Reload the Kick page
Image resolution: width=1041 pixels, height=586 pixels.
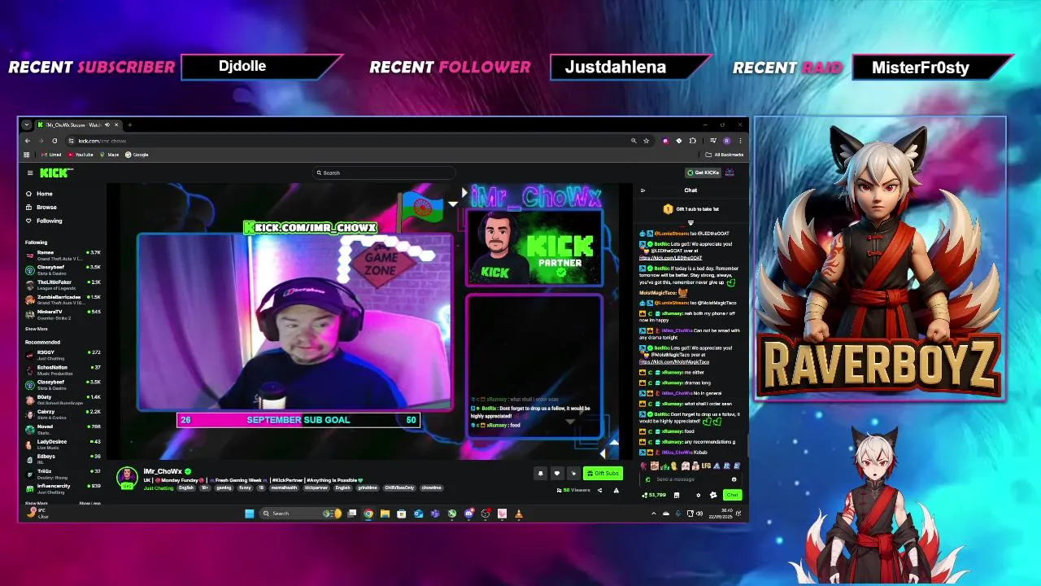(54, 141)
